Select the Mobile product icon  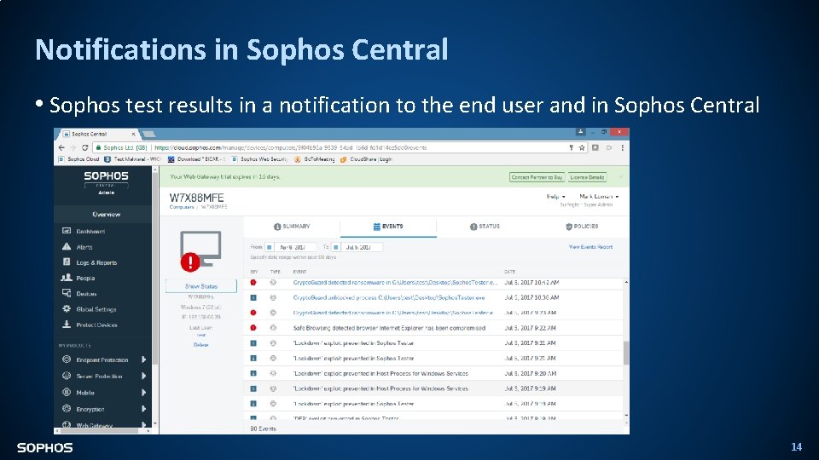tap(67, 392)
